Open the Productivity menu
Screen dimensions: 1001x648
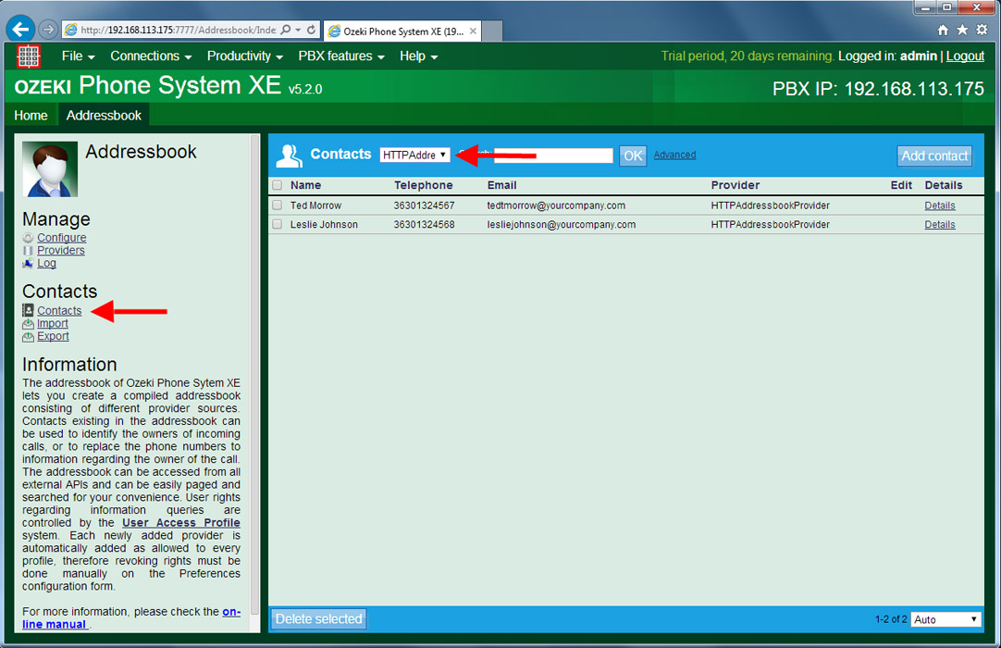(244, 56)
